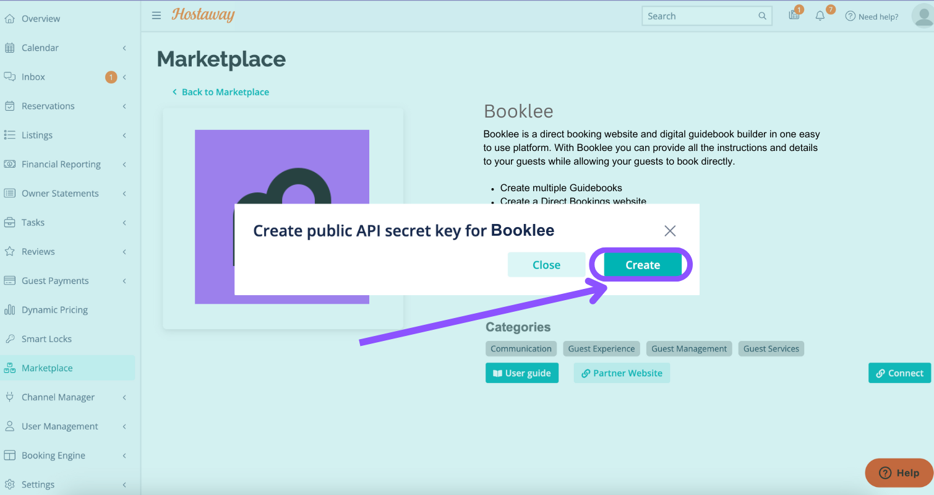Click the search magnifier icon

coord(762,16)
